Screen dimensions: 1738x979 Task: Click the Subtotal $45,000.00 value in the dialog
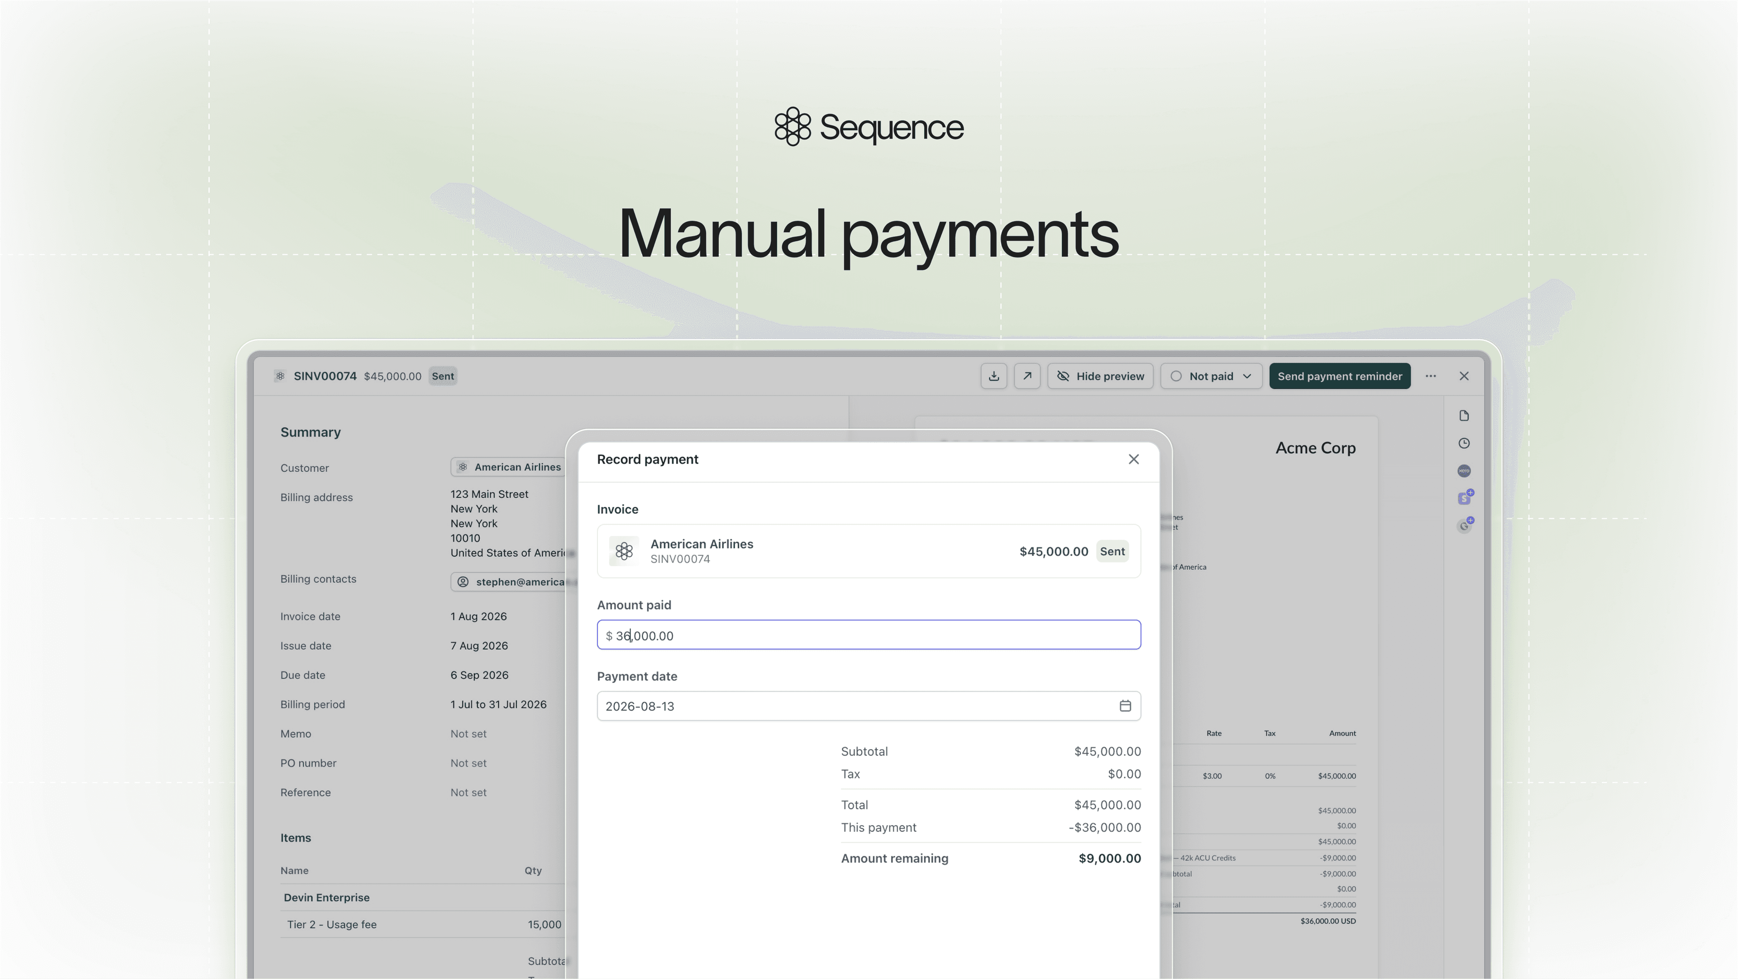pyautogui.click(x=1107, y=751)
